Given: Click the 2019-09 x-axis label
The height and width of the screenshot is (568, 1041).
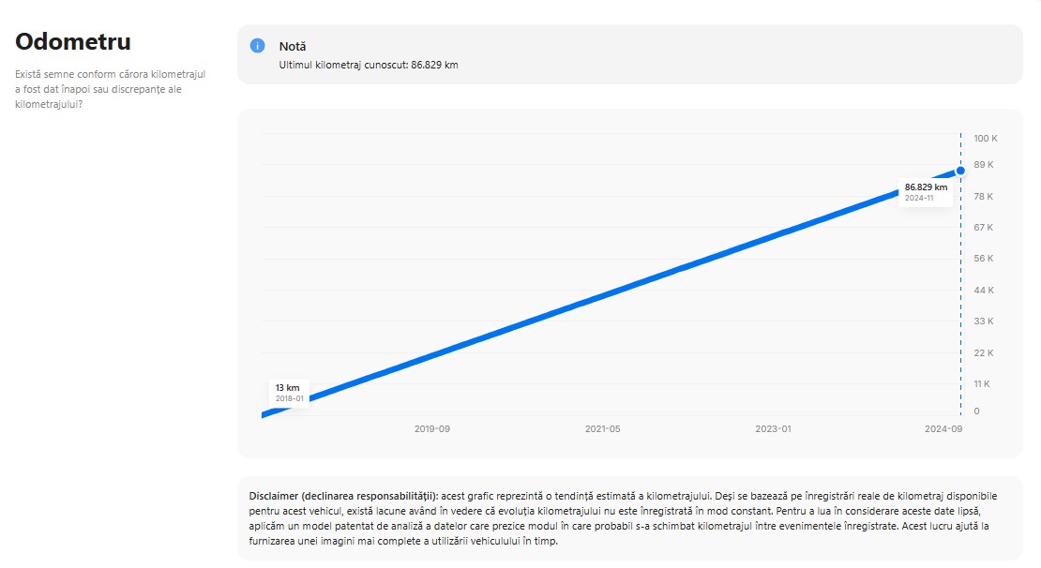Looking at the screenshot, I should click(x=432, y=428).
